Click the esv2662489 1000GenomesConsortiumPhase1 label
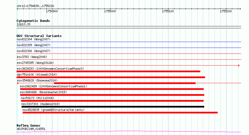This screenshot has width=249, height=135. click(53, 86)
